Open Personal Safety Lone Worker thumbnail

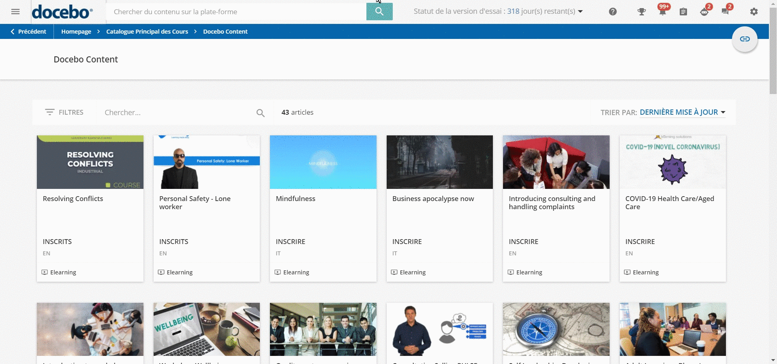point(207,162)
